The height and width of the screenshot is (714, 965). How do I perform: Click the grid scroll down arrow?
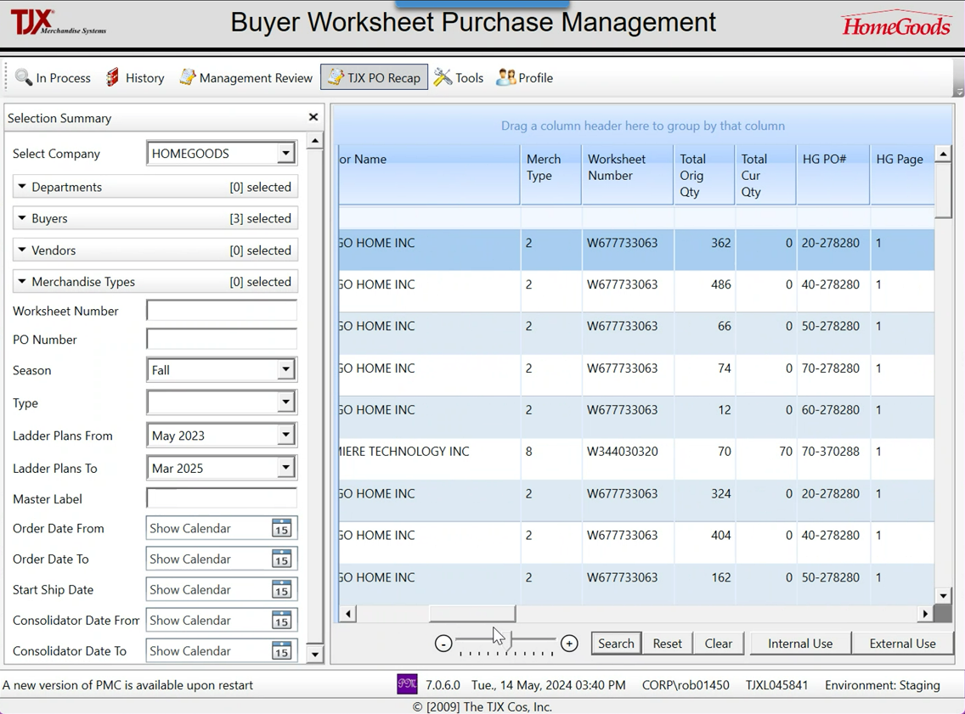[x=943, y=595]
